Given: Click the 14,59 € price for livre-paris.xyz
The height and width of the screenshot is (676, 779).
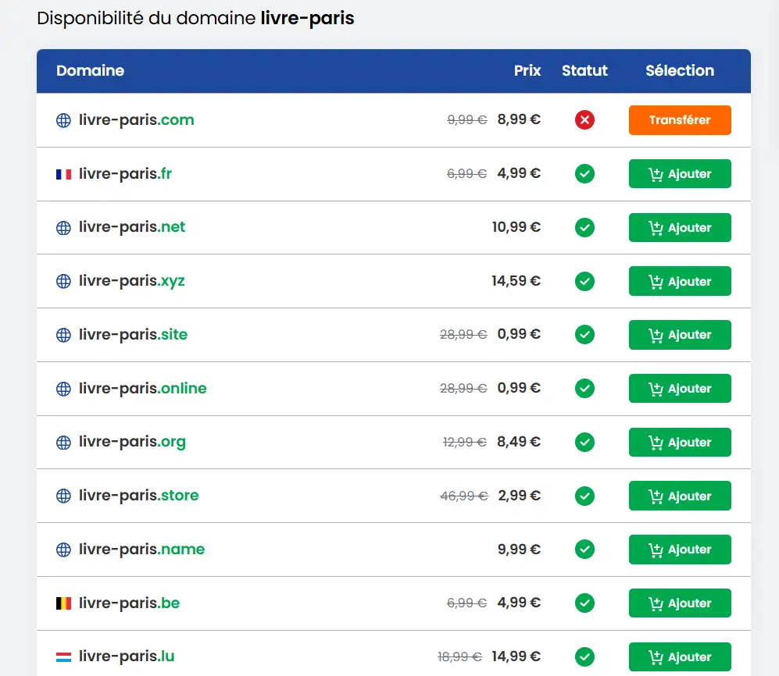Looking at the screenshot, I should click(516, 281).
